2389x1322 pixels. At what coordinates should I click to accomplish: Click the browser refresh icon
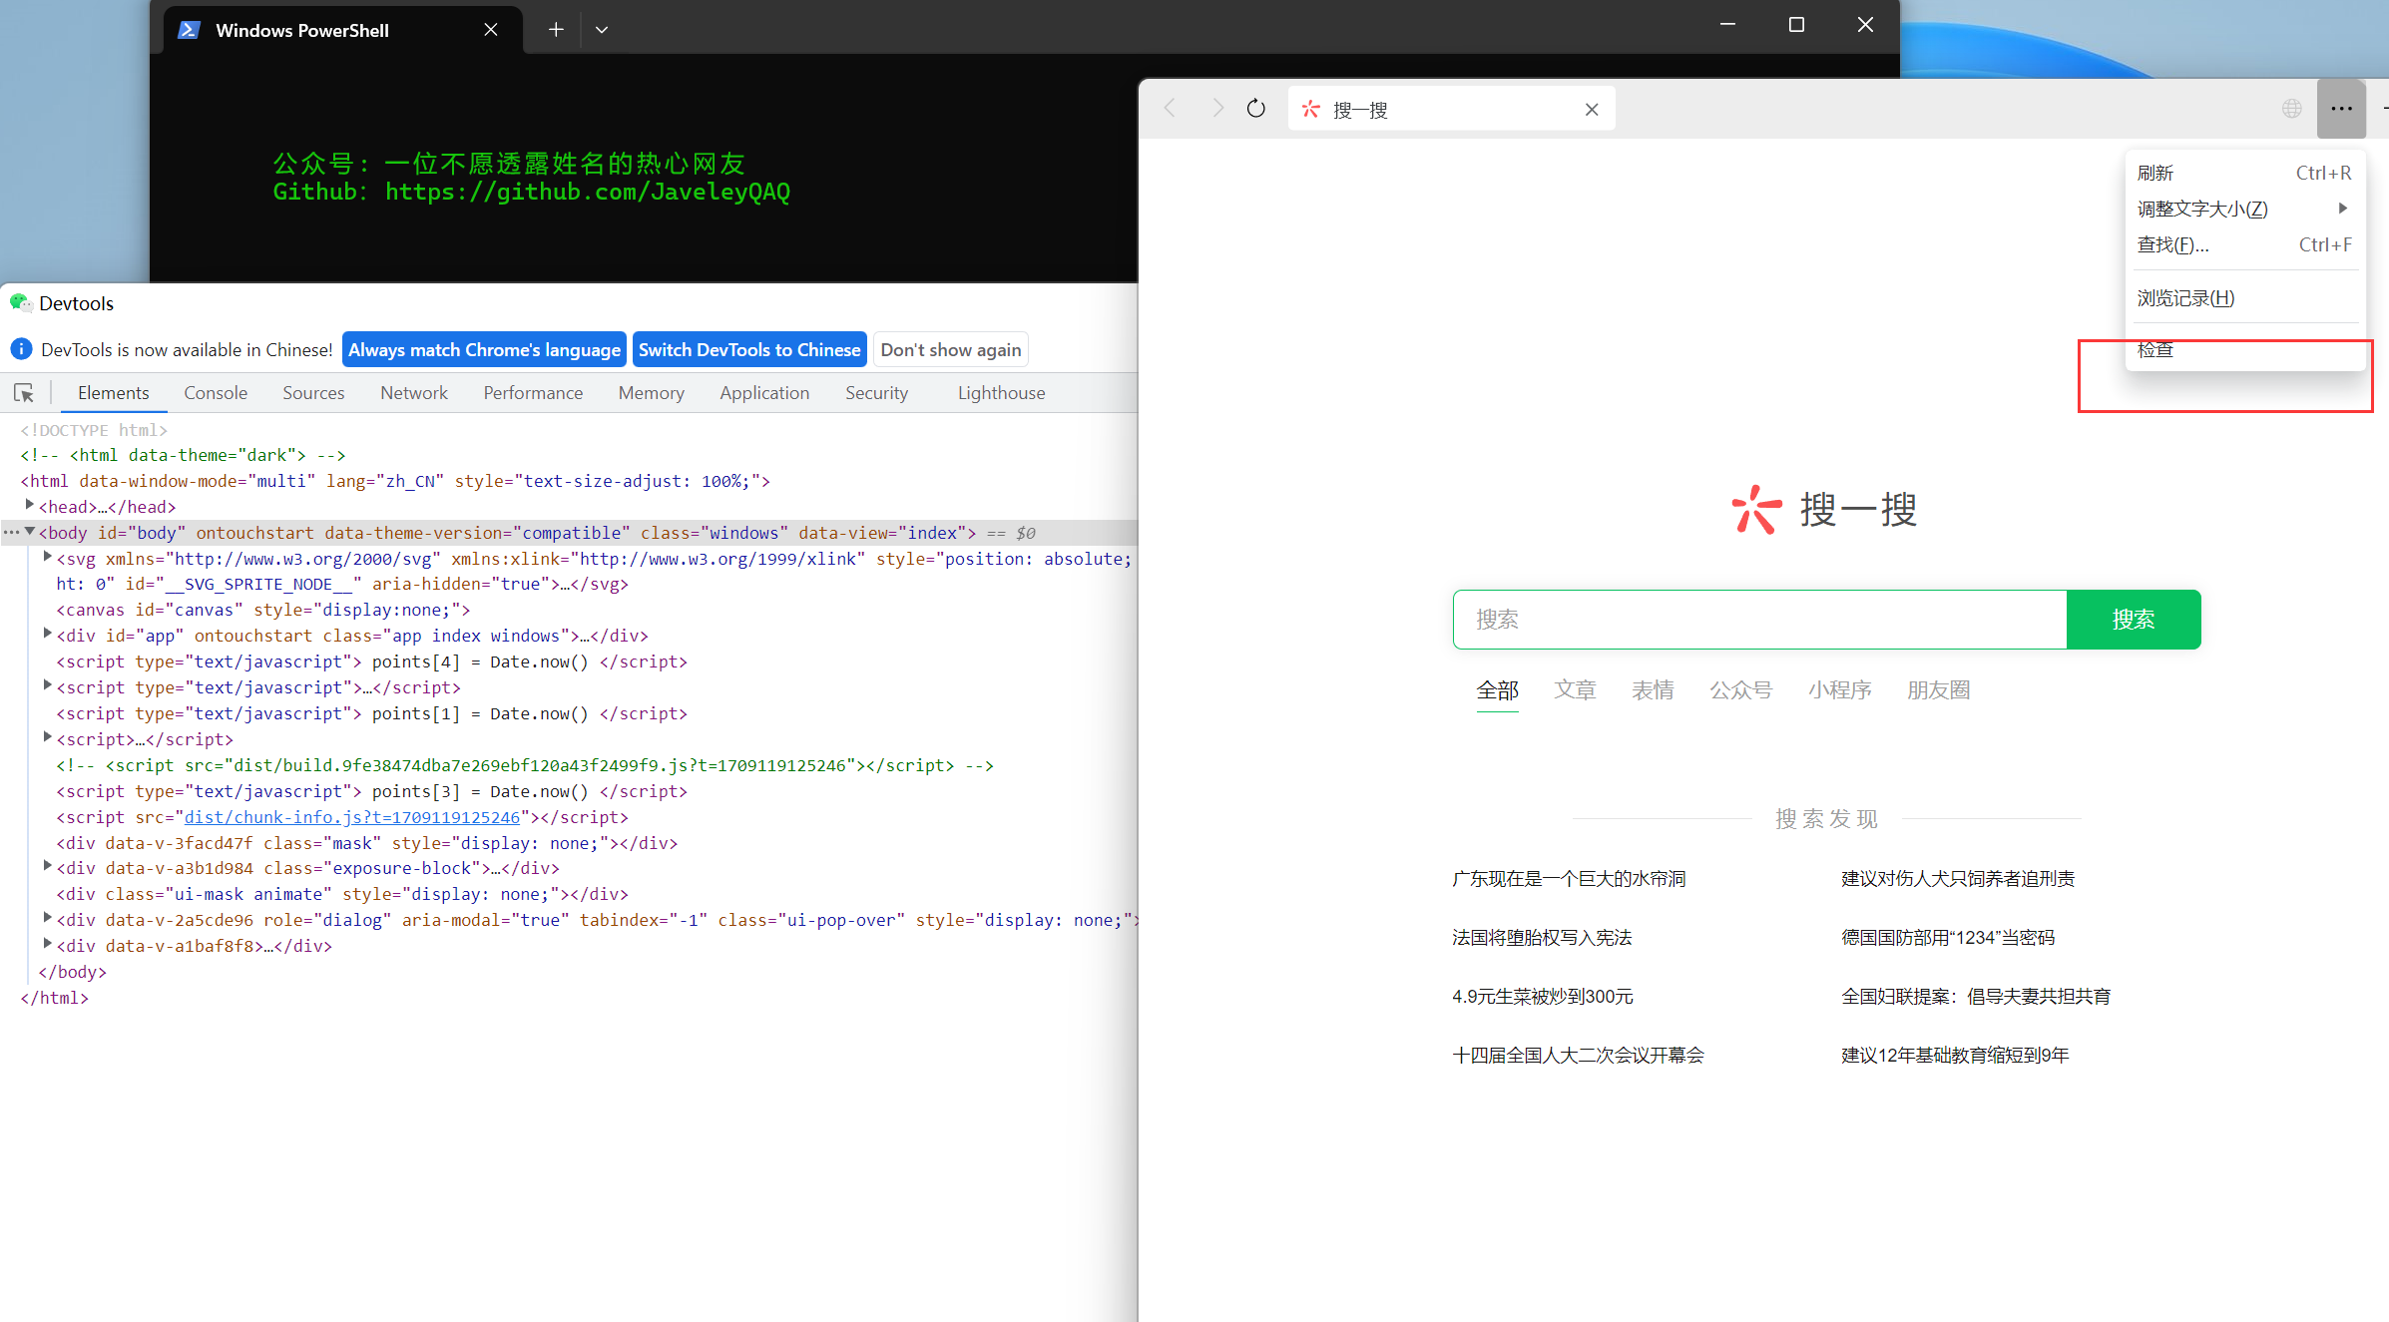1256,109
